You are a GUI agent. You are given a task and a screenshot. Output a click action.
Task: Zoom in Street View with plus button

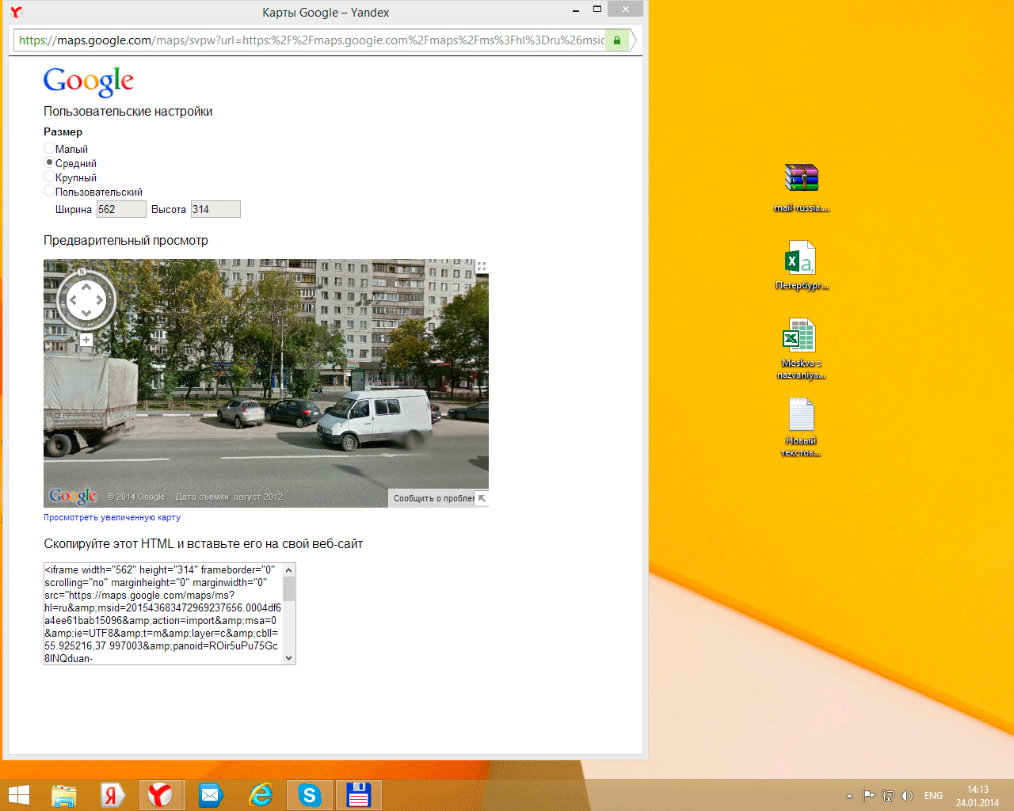point(86,340)
